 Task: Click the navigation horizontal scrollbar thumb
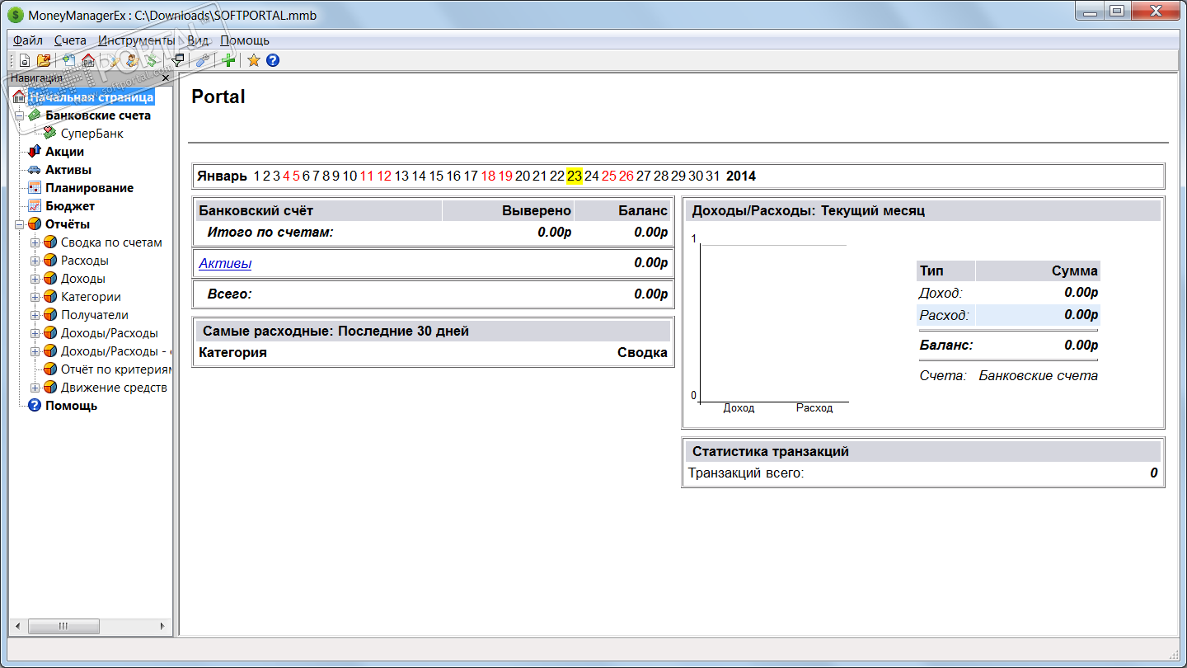coord(63,627)
